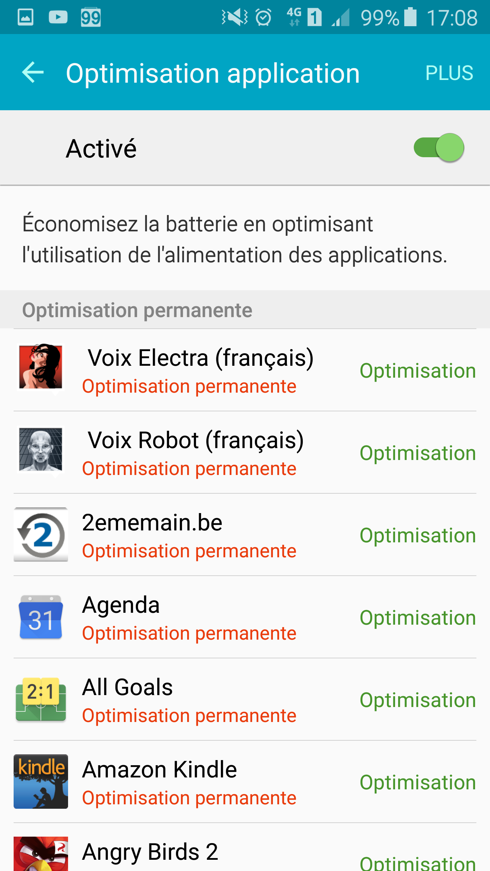The height and width of the screenshot is (871, 490).
Task: Disable the Activé optimisation switch
Action: pos(439,148)
